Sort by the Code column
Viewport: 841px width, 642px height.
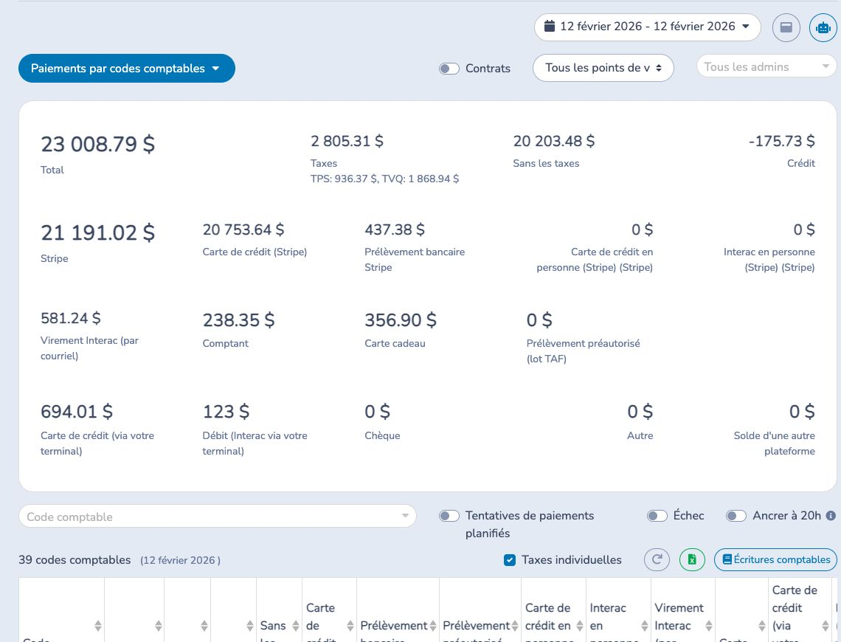point(97,625)
